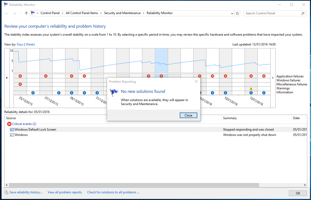Dismiss Problem Reporting dialog with X button

(196, 81)
